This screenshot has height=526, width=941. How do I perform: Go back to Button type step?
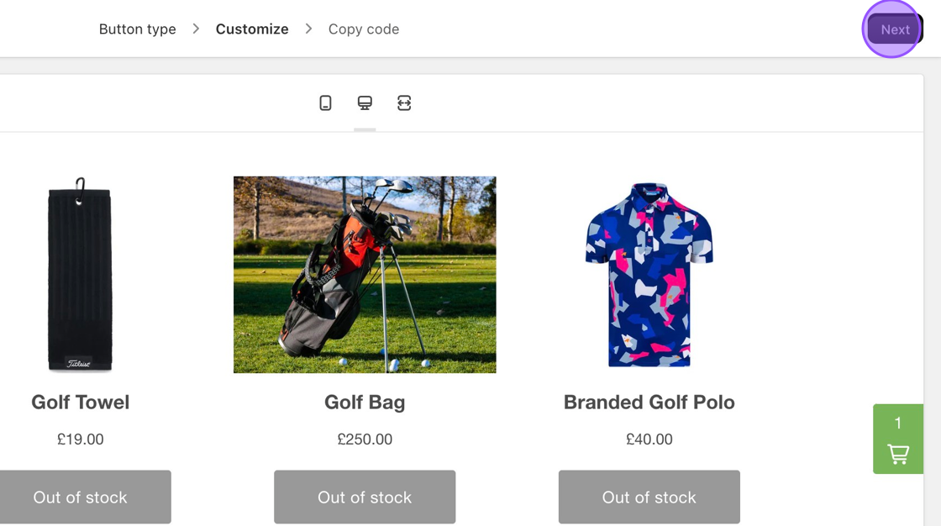tap(138, 29)
